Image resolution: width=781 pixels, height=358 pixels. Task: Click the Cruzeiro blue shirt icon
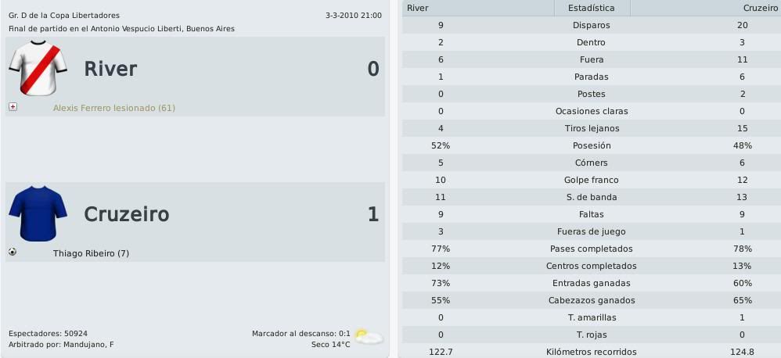[38, 213]
